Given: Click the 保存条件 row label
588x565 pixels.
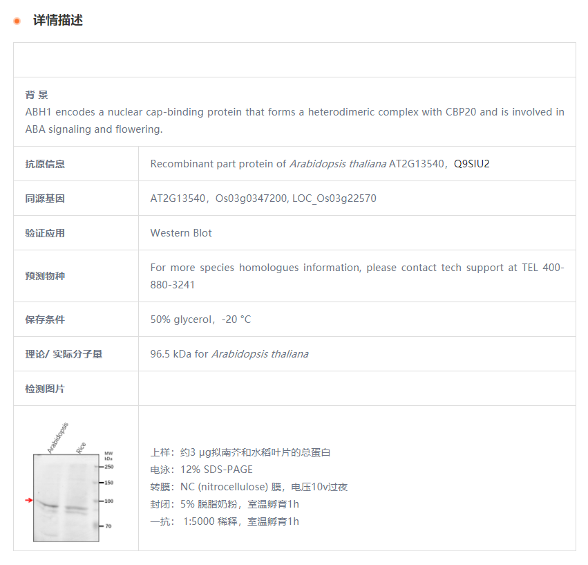Looking at the screenshot, I should (45, 319).
